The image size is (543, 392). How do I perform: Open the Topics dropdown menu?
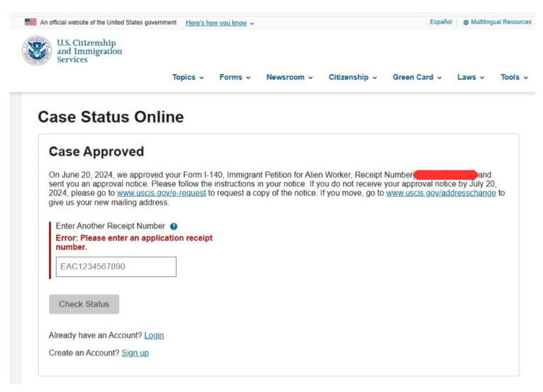[x=188, y=78]
